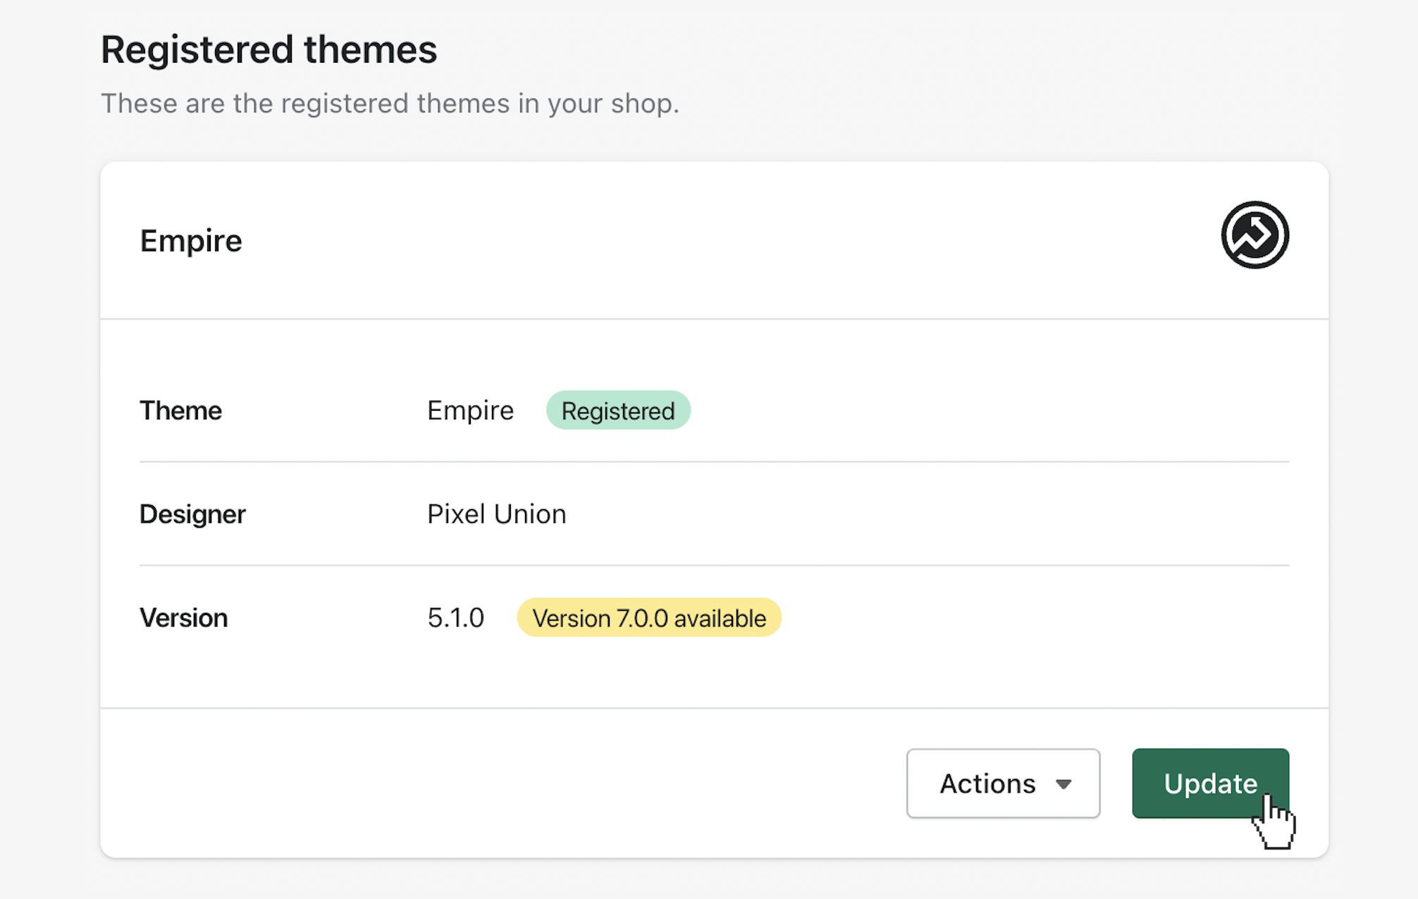Click the Empire value in Theme row
This screenshot has width=1418, height=899.
click(x=470, y=410)
